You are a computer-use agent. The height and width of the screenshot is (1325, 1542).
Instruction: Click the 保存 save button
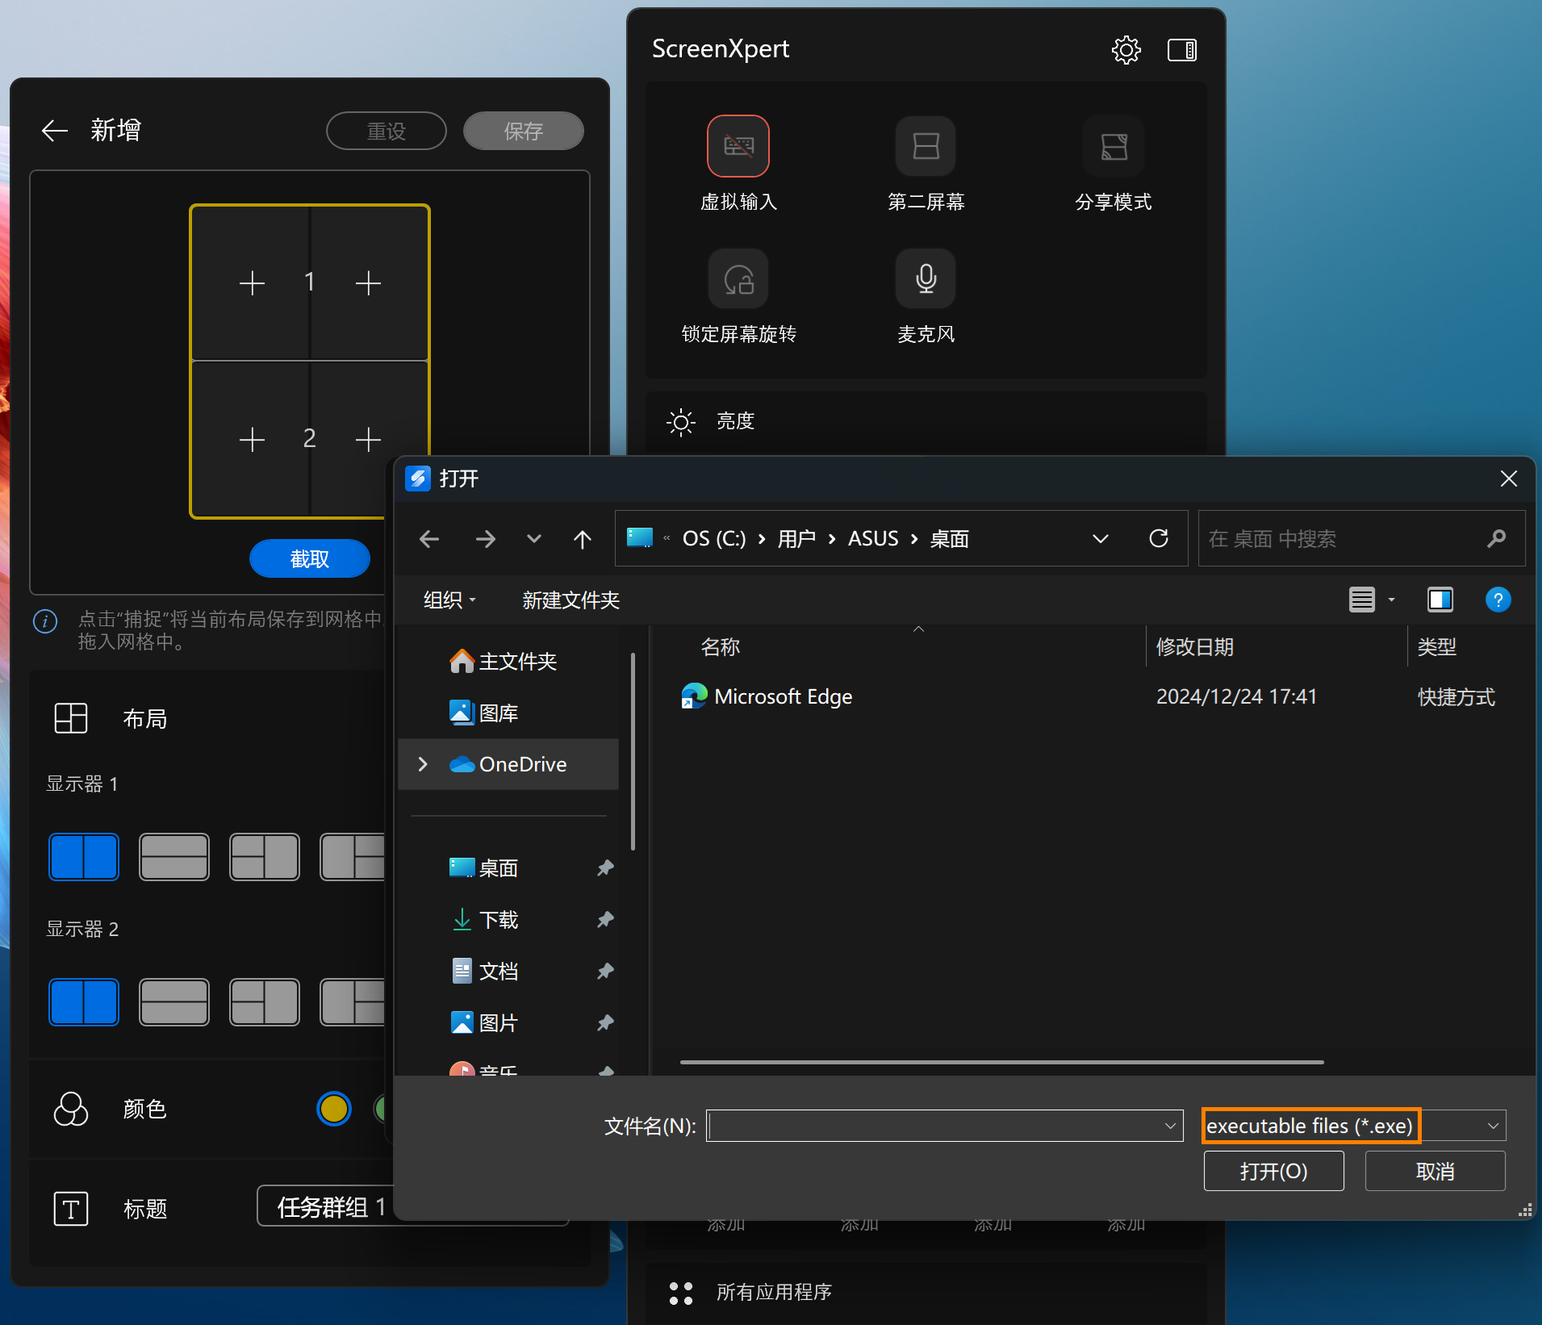(x=524, y=131)
